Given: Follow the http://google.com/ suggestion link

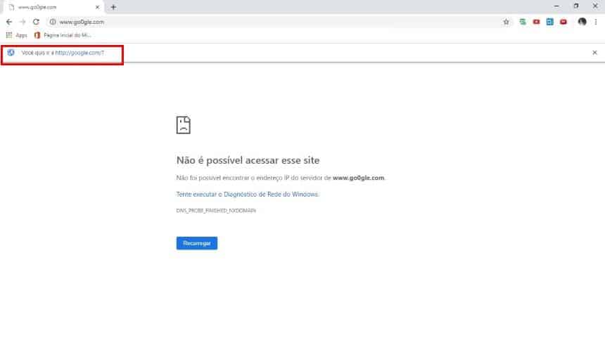Looking at the screenshot, I should coord(78,53).
